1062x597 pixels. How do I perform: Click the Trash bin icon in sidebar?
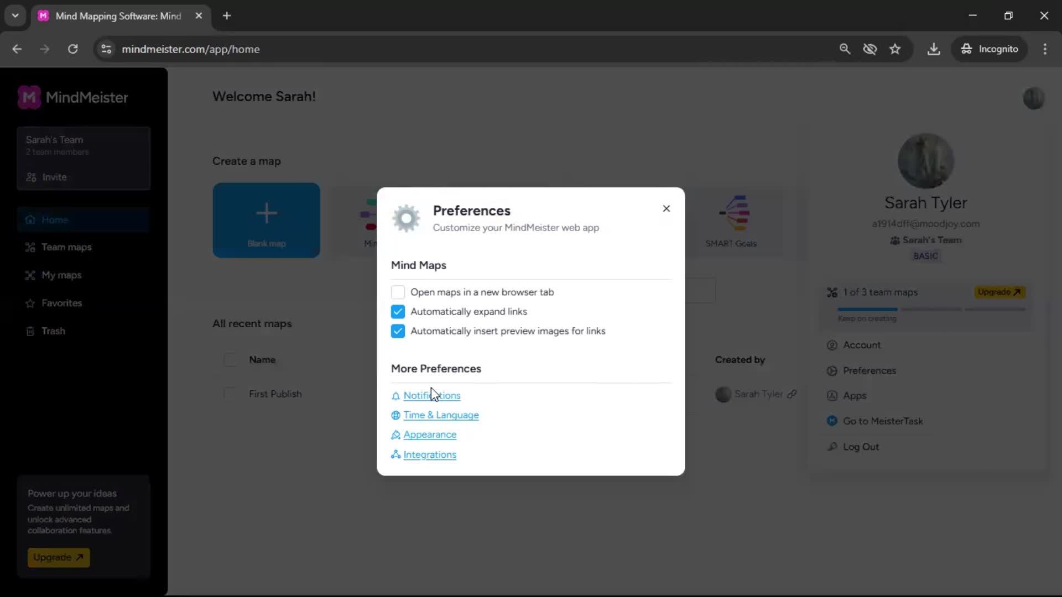[30, 331]
